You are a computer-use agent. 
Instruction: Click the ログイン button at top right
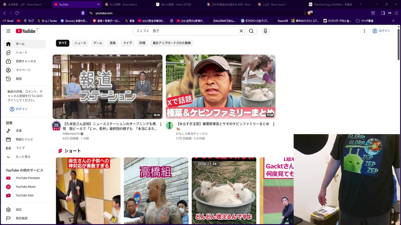pos(381,31)
